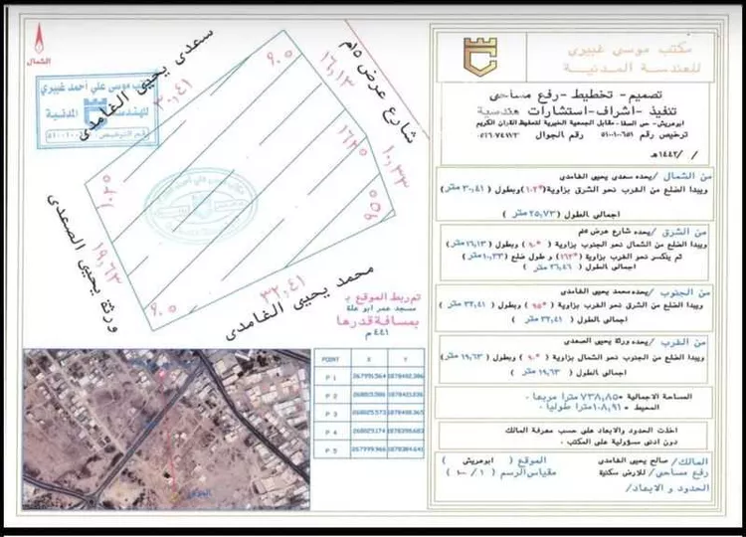The width and height of the screenshot is (746, 537).
Task: Click the 'المساحة الاجمالية' total area line
Action: [610, 396]
